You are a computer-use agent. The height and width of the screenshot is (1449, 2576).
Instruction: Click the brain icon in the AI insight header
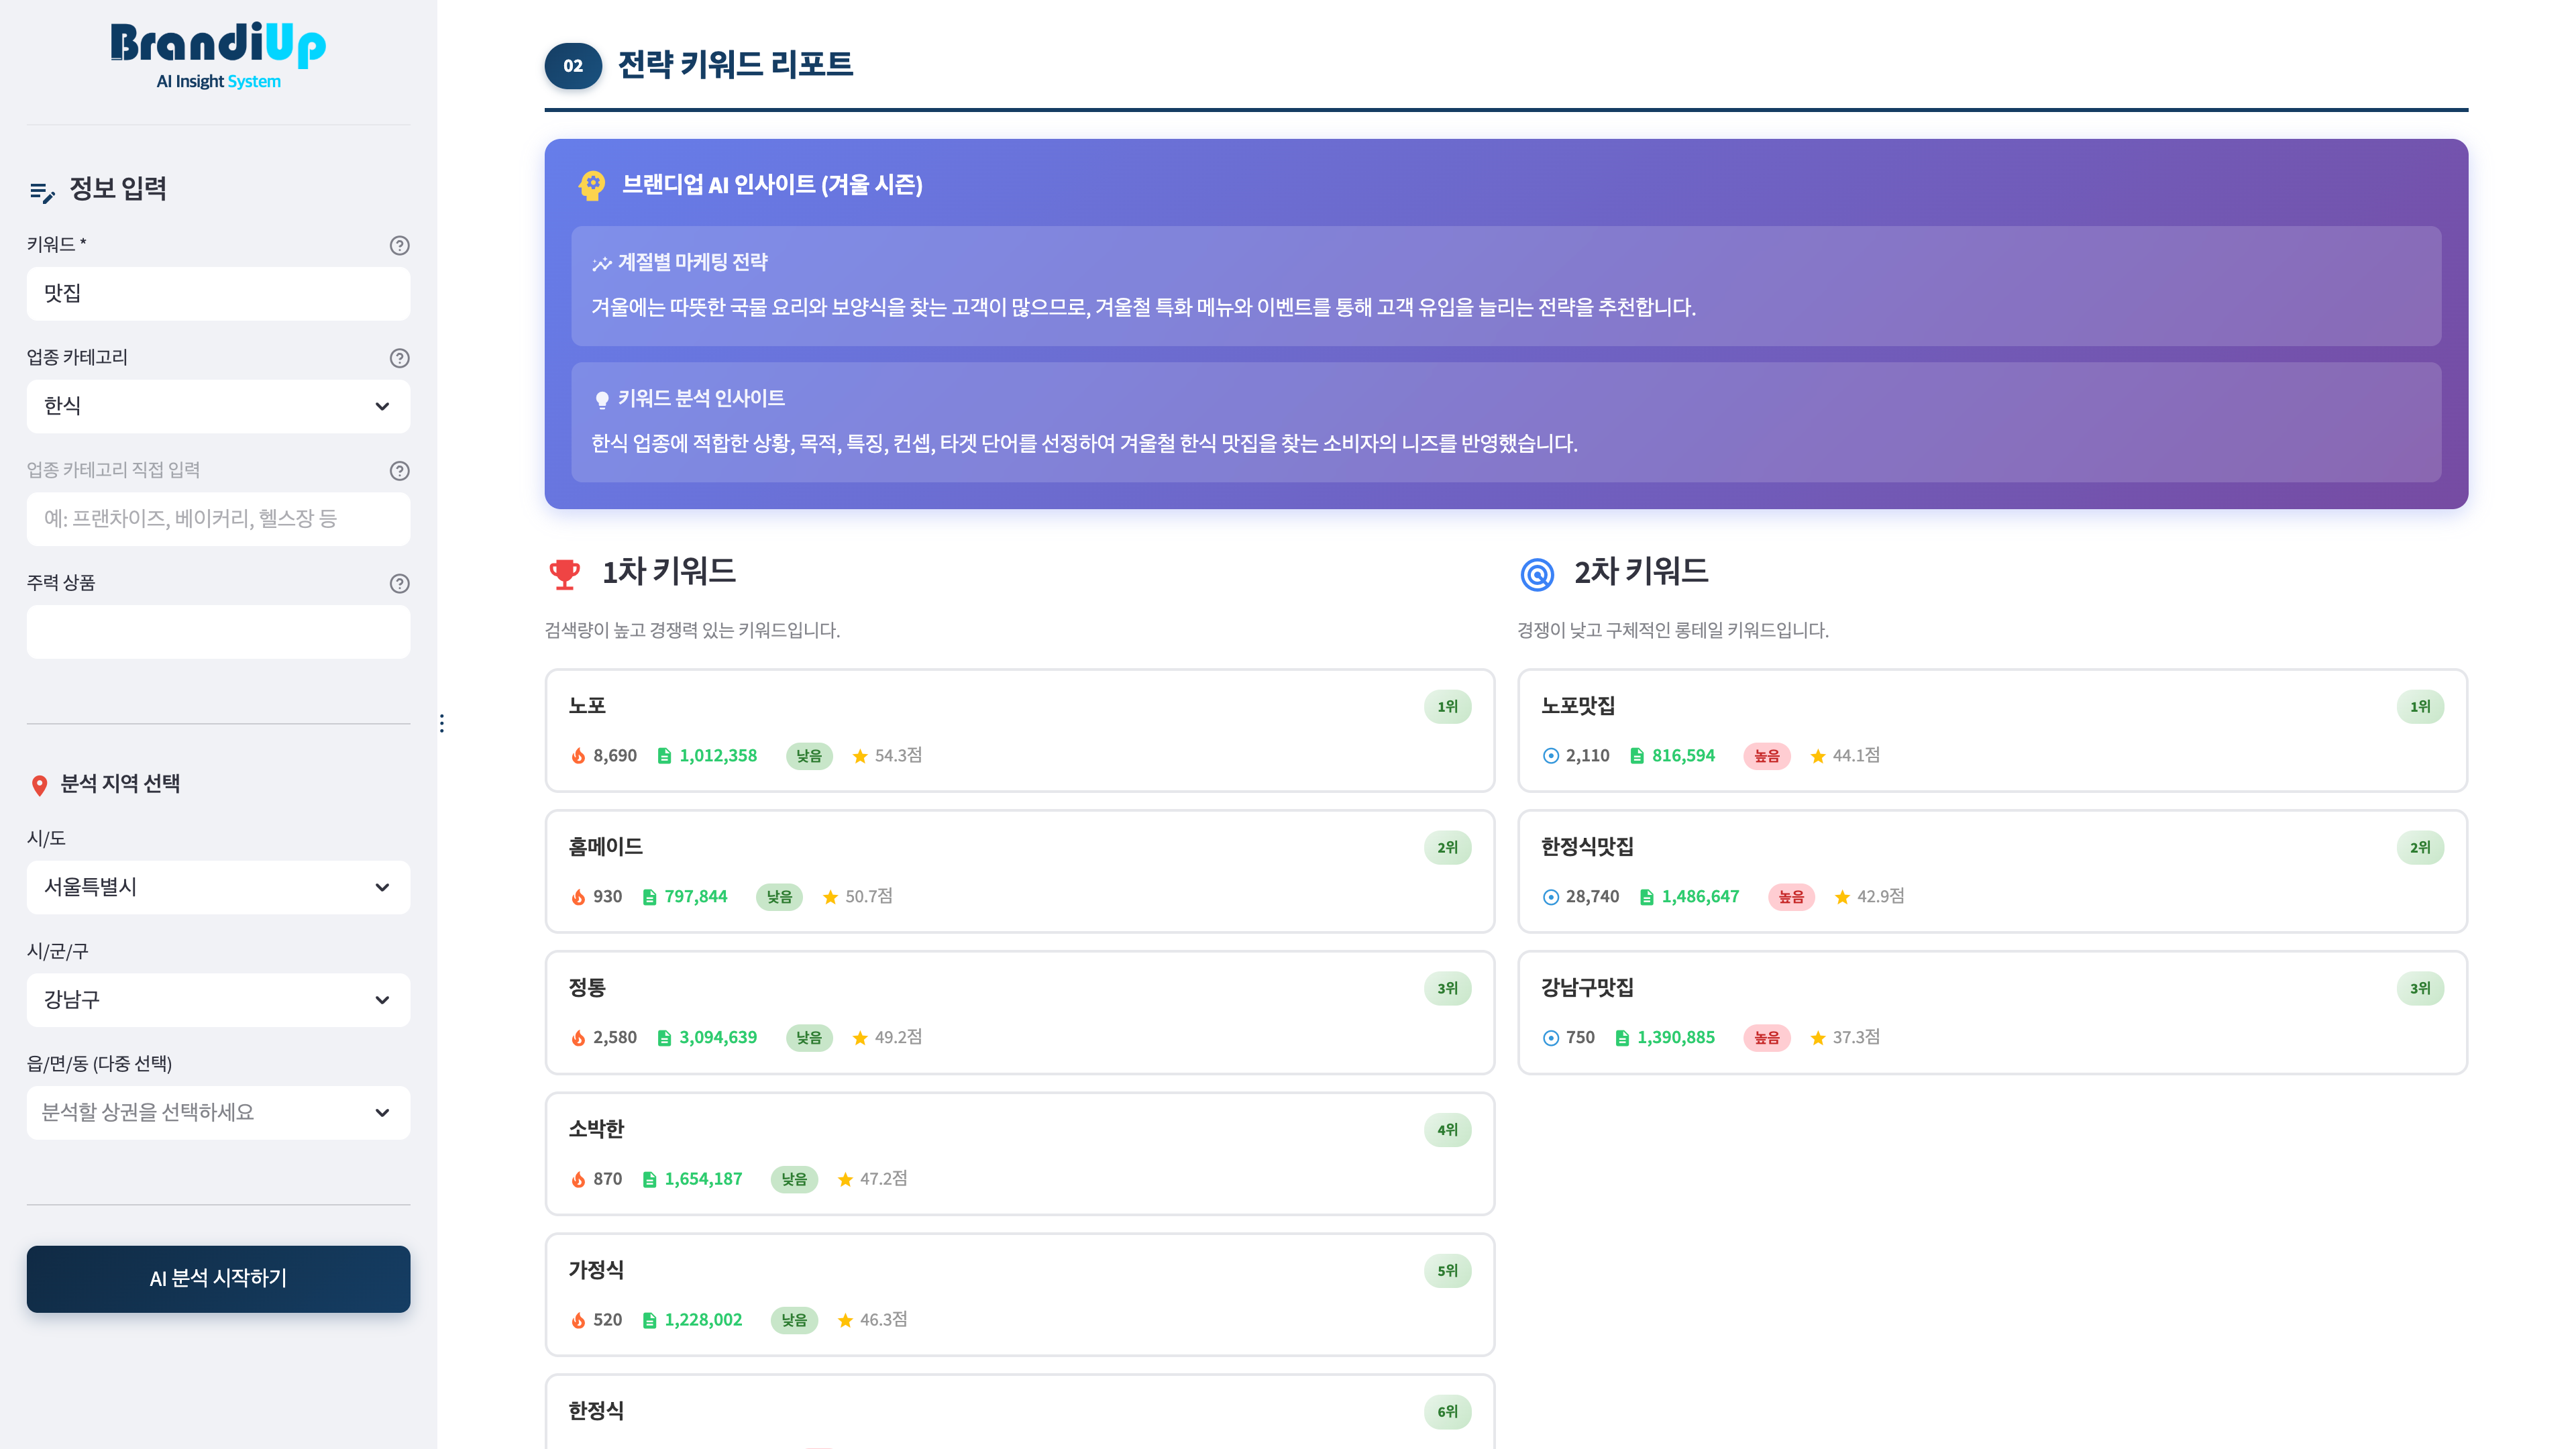(x=591, y=185)
